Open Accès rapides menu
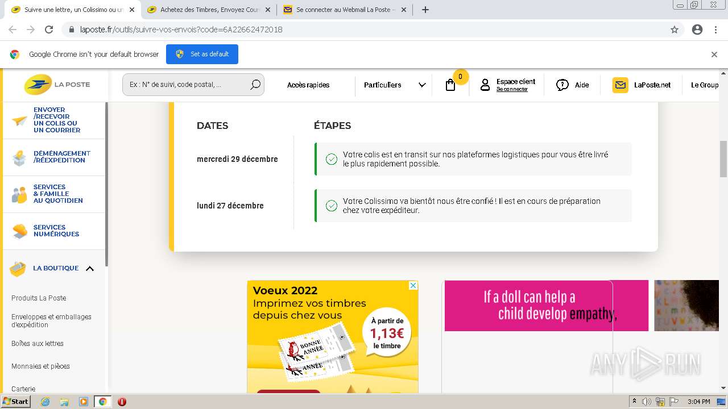 [308, 85]
